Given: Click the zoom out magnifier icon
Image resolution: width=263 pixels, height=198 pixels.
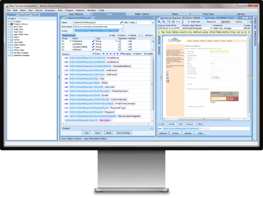Looking at the screenshot, I should [164, 22].
